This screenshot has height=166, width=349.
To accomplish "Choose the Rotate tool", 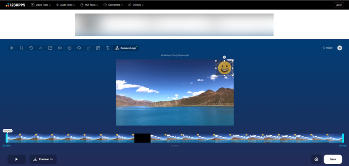I will [31, 48].
